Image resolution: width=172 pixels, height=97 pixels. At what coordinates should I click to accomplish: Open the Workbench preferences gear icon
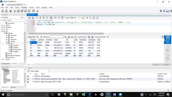161,11
